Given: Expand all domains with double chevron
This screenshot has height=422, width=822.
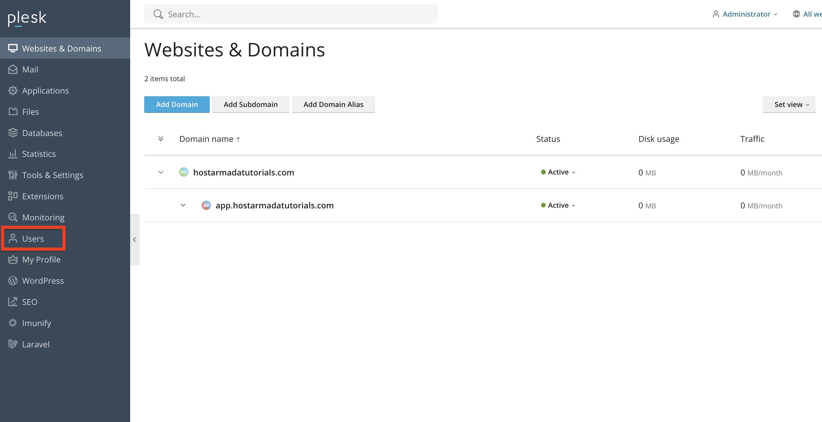Looking at the screenshot, I should click(161, 139).
